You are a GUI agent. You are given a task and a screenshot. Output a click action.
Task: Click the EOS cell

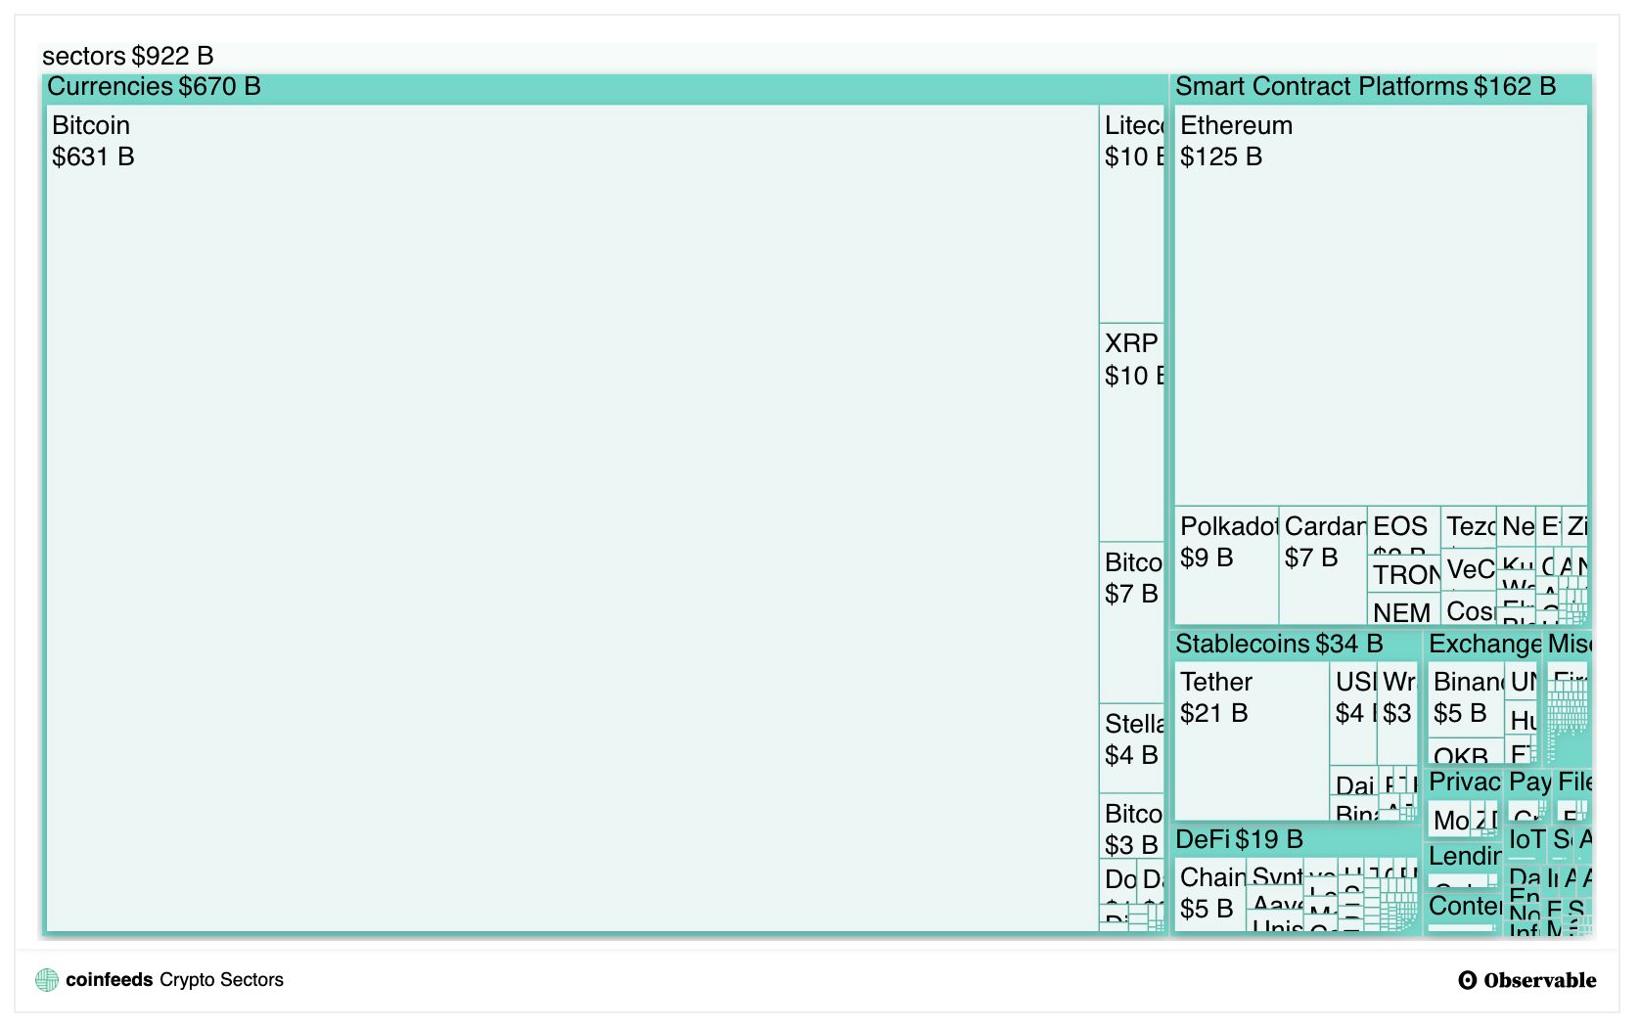coord(1404,531)
